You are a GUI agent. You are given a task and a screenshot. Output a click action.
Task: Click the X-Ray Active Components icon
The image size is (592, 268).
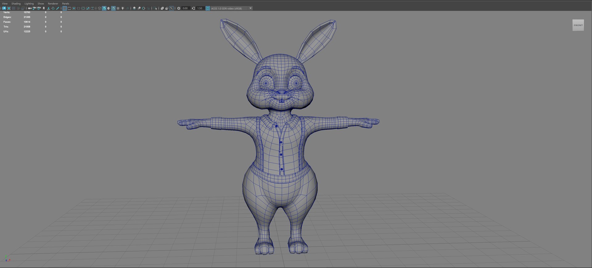pos(167,8)
